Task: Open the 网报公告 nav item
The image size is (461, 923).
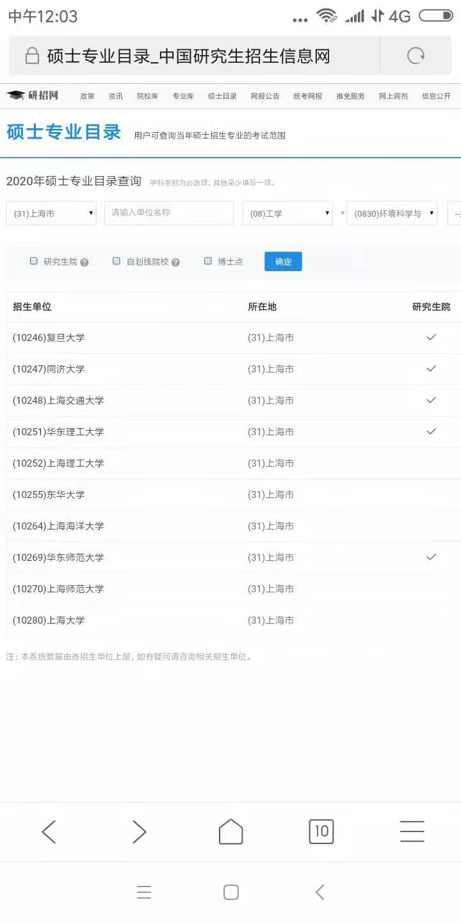Action: 265,96
